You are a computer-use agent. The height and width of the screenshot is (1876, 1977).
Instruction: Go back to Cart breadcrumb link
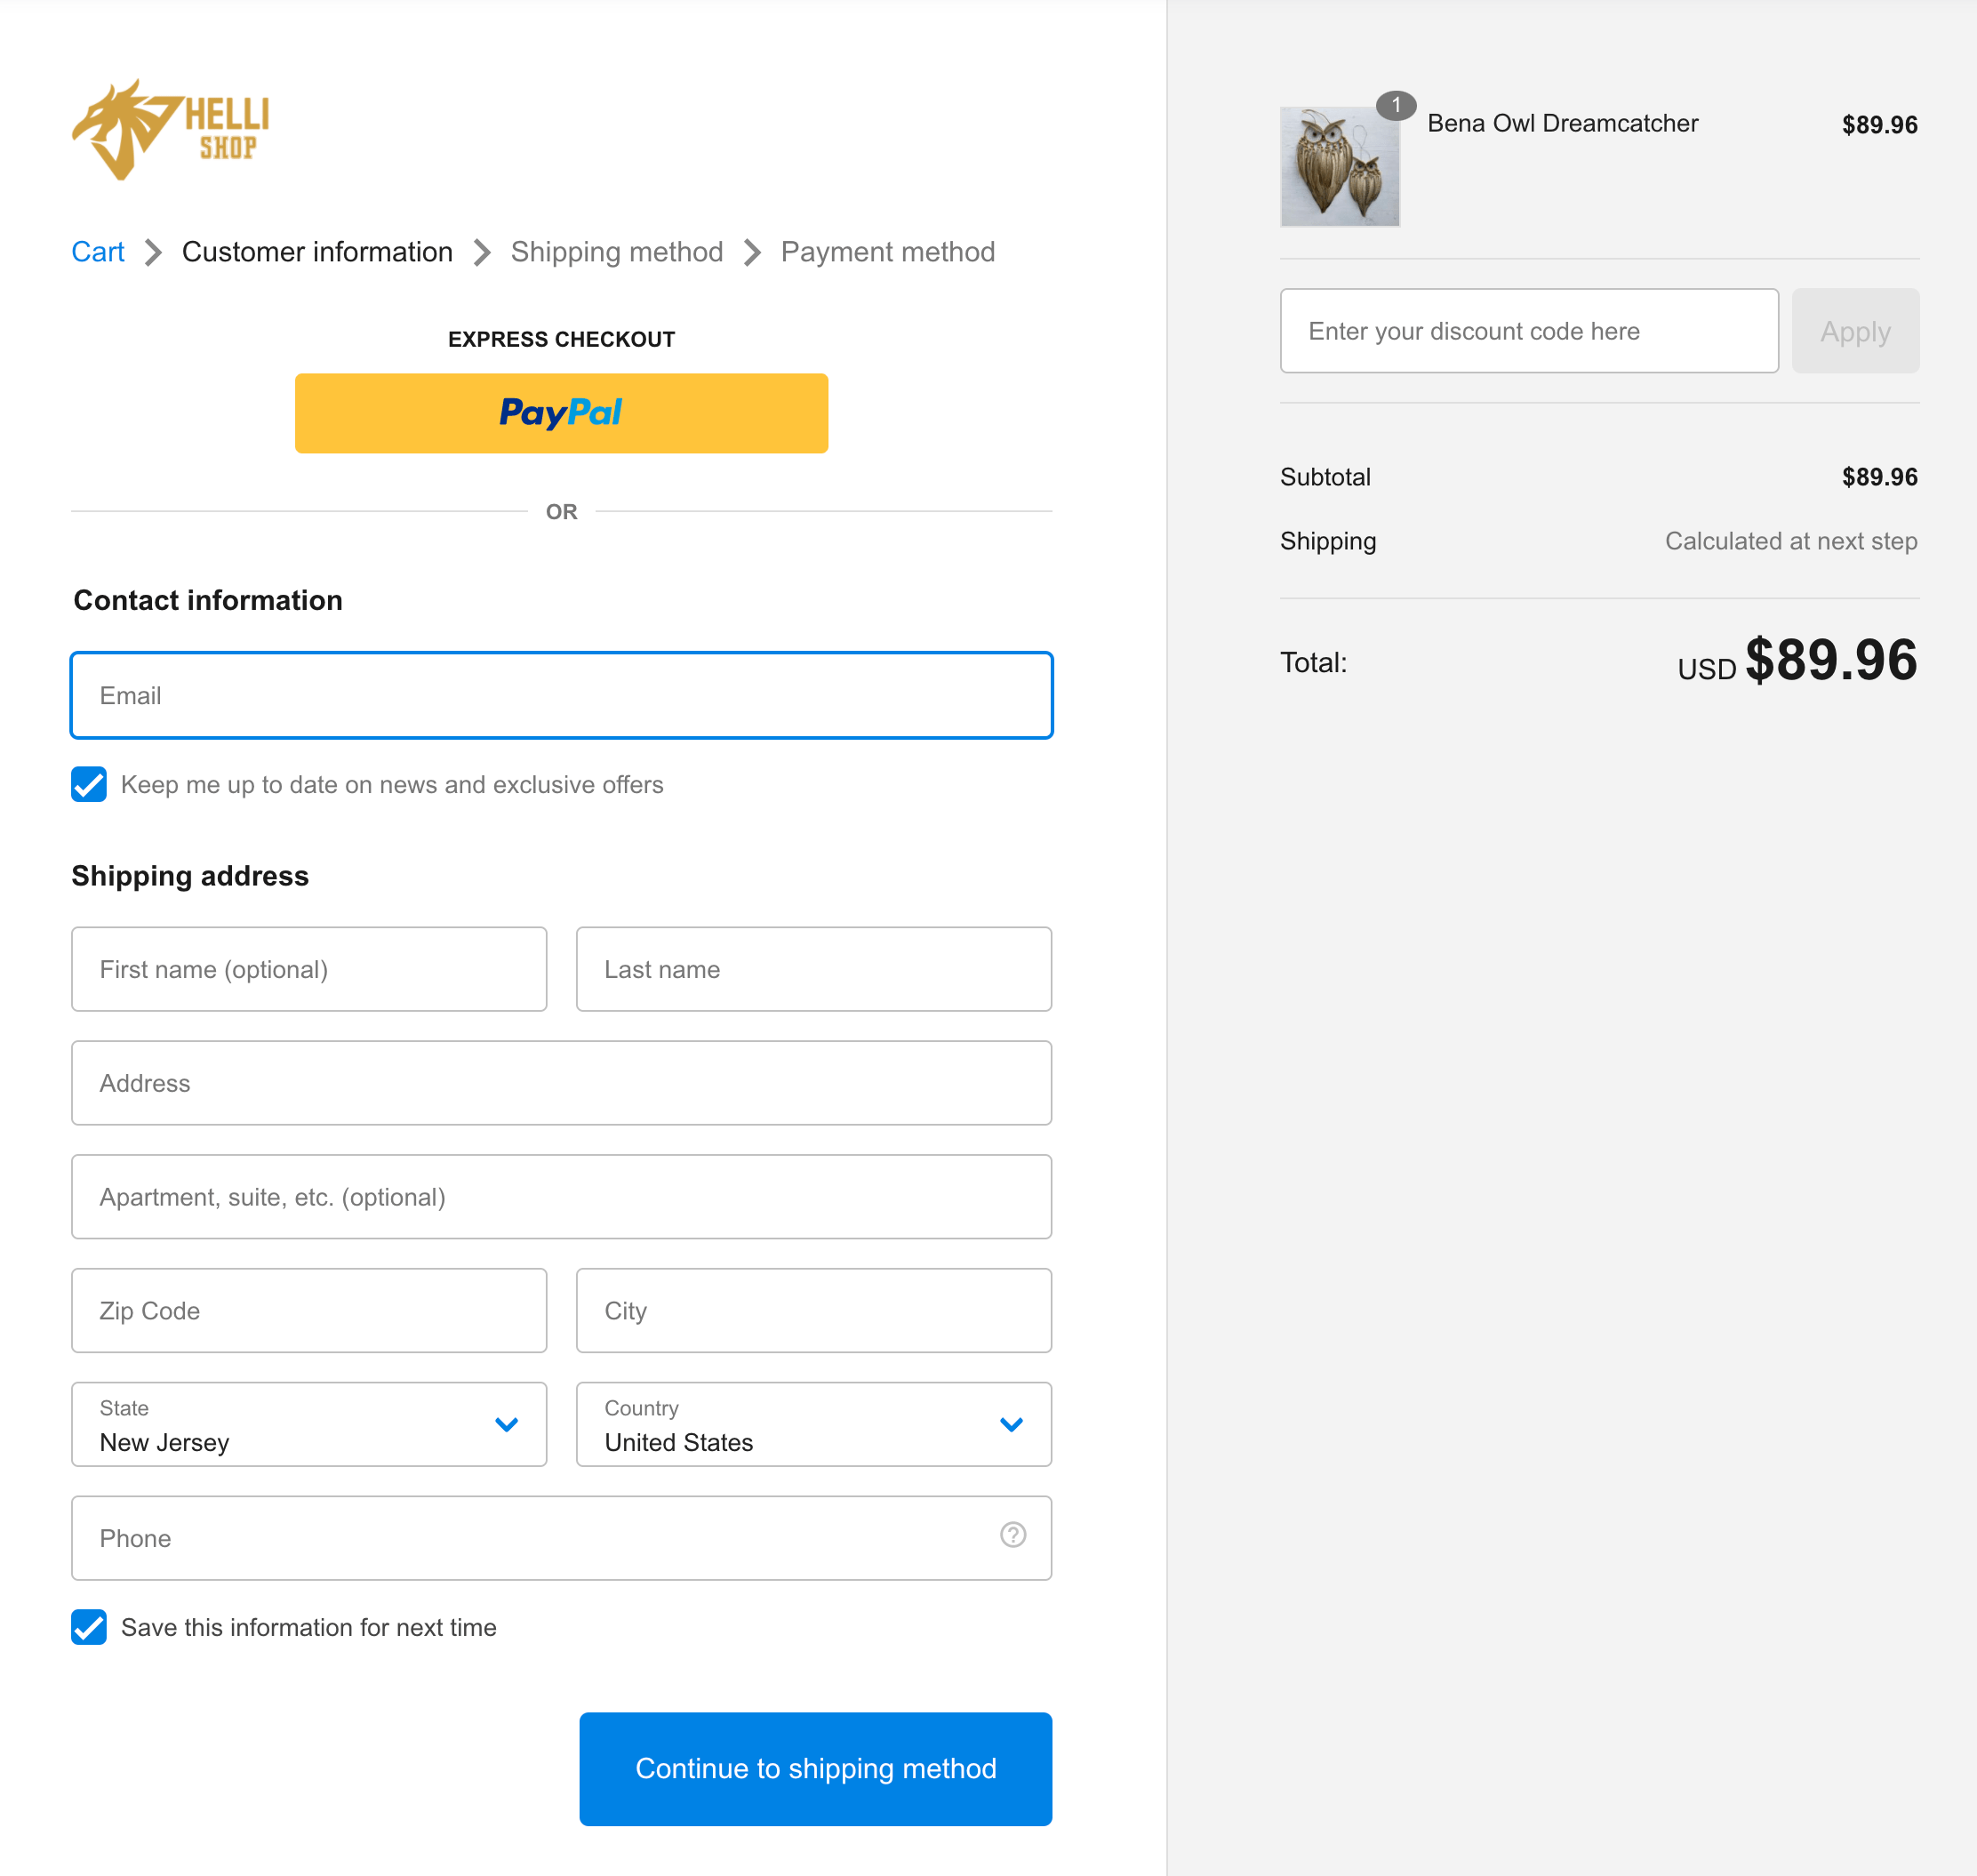click(x=98, y=252)
